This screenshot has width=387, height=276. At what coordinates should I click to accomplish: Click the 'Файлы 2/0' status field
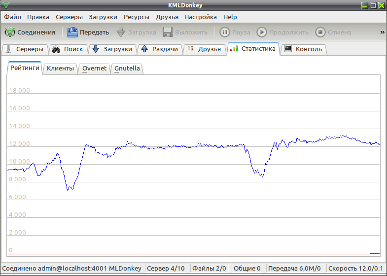(x=209, y=268)
